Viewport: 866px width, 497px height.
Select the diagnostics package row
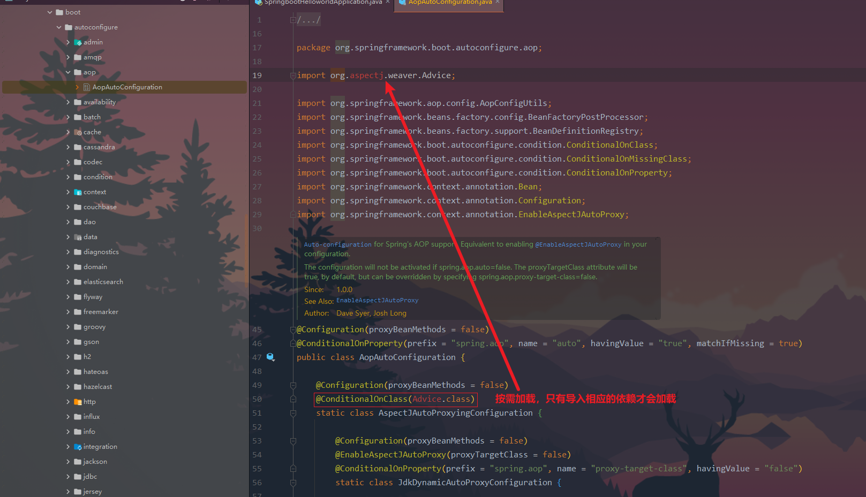(124, 252)
